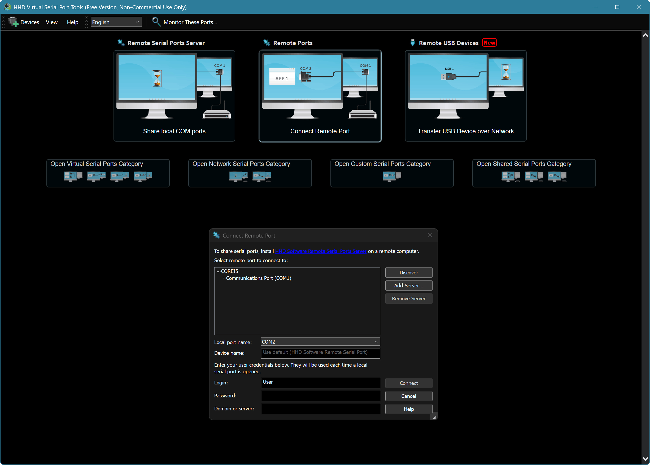This screenshot has width=650, height=465.
Task: Open Custom Serial Ports Category panel
Action: click(x=392, y=173)
